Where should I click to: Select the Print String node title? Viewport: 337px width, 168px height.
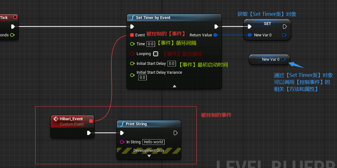coord(136,124)
